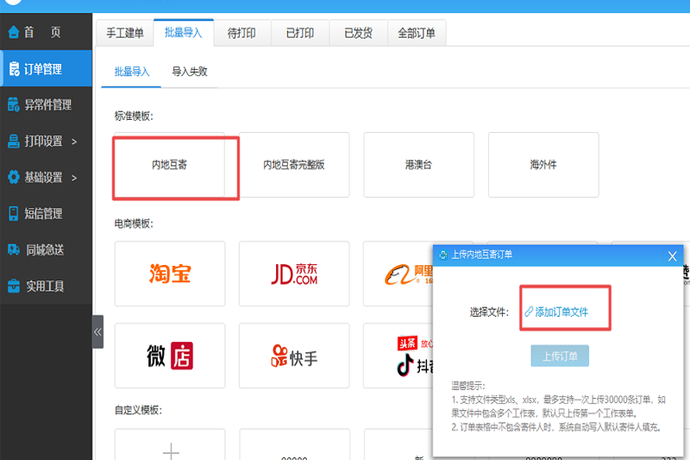Open the 手工建单 tab
Image resolution: width=690 pixels, height=460 pixels.
tap(125, 33)
